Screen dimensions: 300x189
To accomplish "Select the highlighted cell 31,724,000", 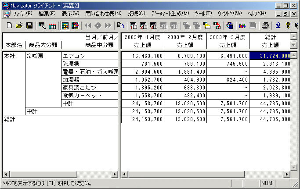I will pos(270,56).
